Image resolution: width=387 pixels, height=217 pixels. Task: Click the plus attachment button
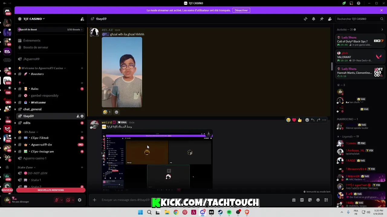(94, 200)
